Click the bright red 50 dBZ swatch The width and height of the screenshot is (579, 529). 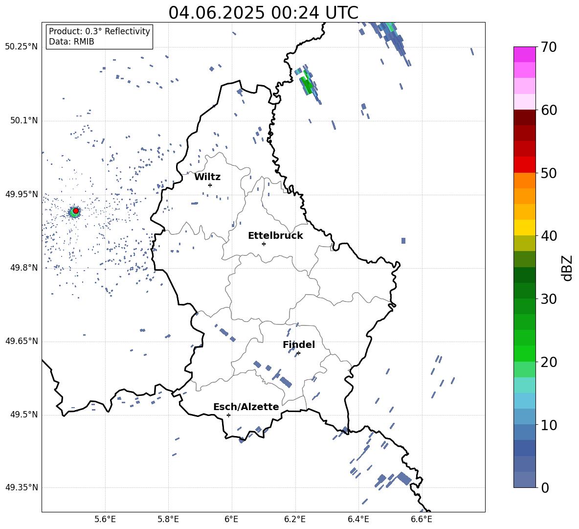[524, 165]
